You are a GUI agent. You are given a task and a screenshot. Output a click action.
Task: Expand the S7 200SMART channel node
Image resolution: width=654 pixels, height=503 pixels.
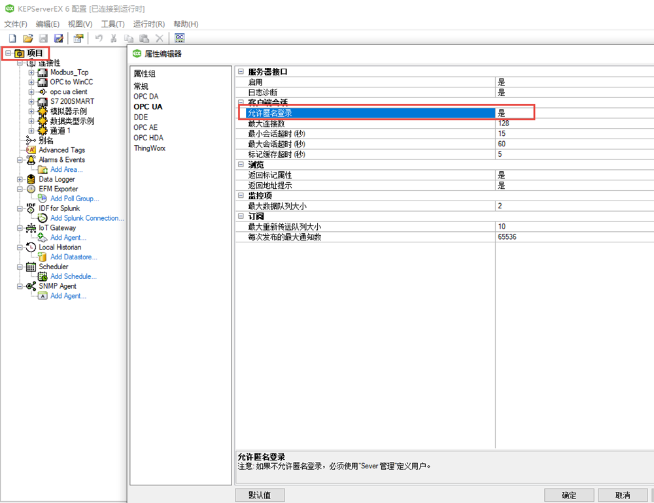31,101
